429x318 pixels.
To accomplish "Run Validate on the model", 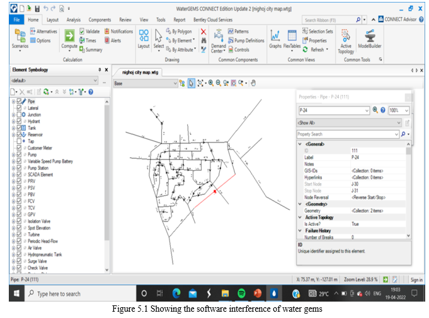I will [89, 32].
